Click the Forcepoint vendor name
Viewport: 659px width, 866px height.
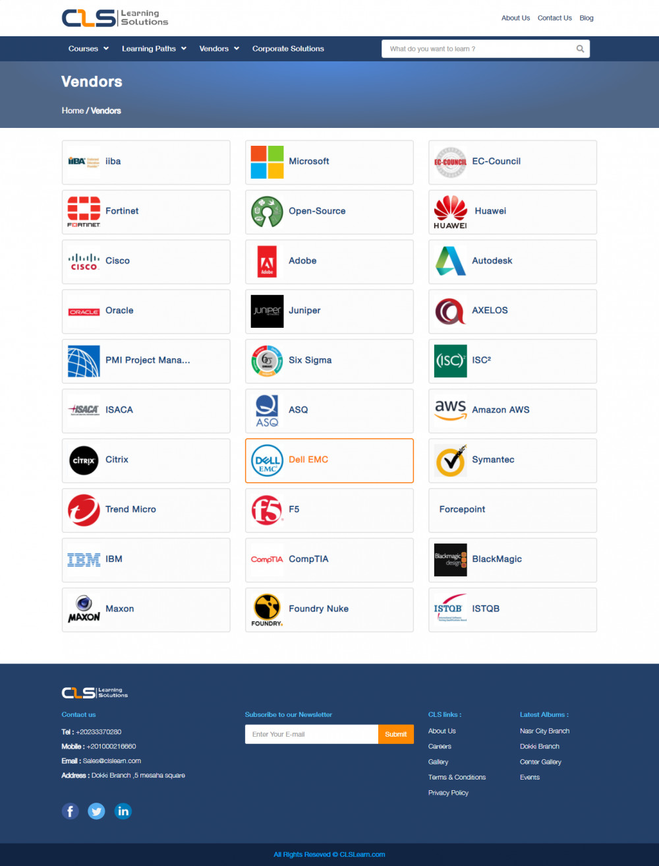462,510
